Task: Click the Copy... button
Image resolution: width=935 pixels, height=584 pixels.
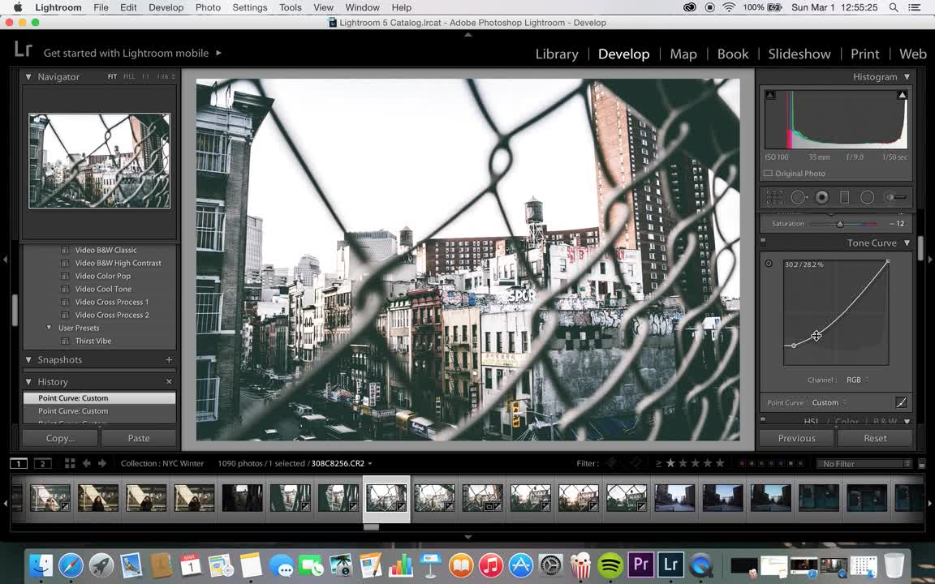Action: (60, 438)
